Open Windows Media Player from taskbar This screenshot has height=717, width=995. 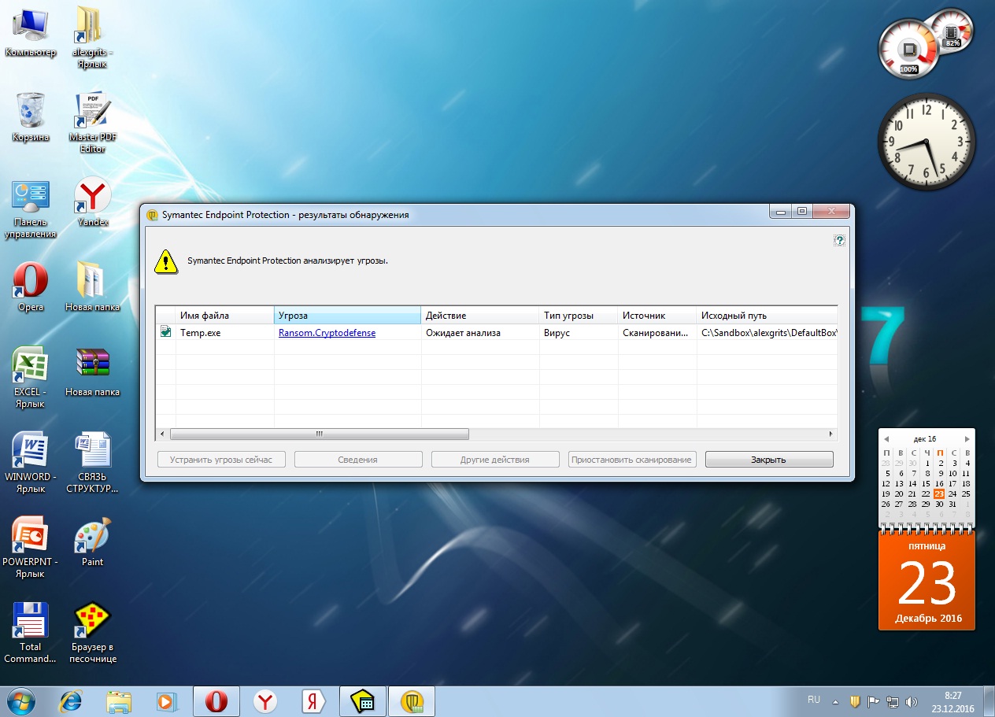pos(166,701)
